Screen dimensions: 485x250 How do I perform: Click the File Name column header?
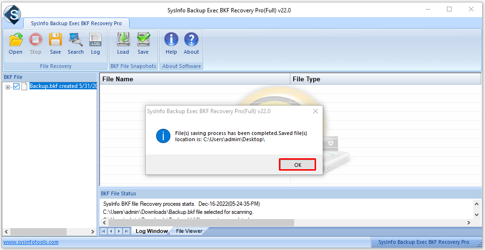[x=195, y=79]
